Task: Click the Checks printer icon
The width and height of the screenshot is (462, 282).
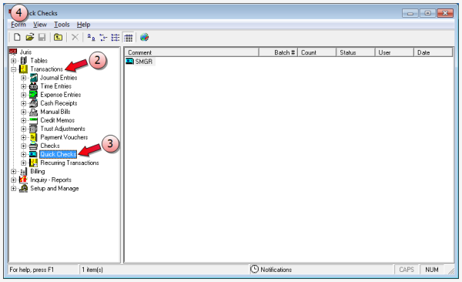Action: pos(34,146)
